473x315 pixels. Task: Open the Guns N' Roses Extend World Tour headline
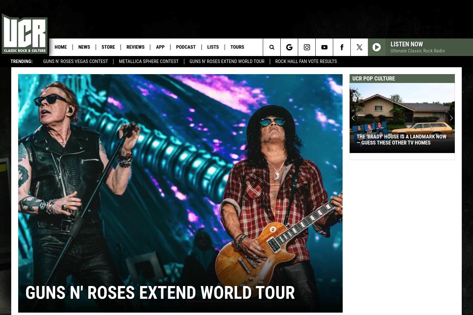click(x=160, y=293)
